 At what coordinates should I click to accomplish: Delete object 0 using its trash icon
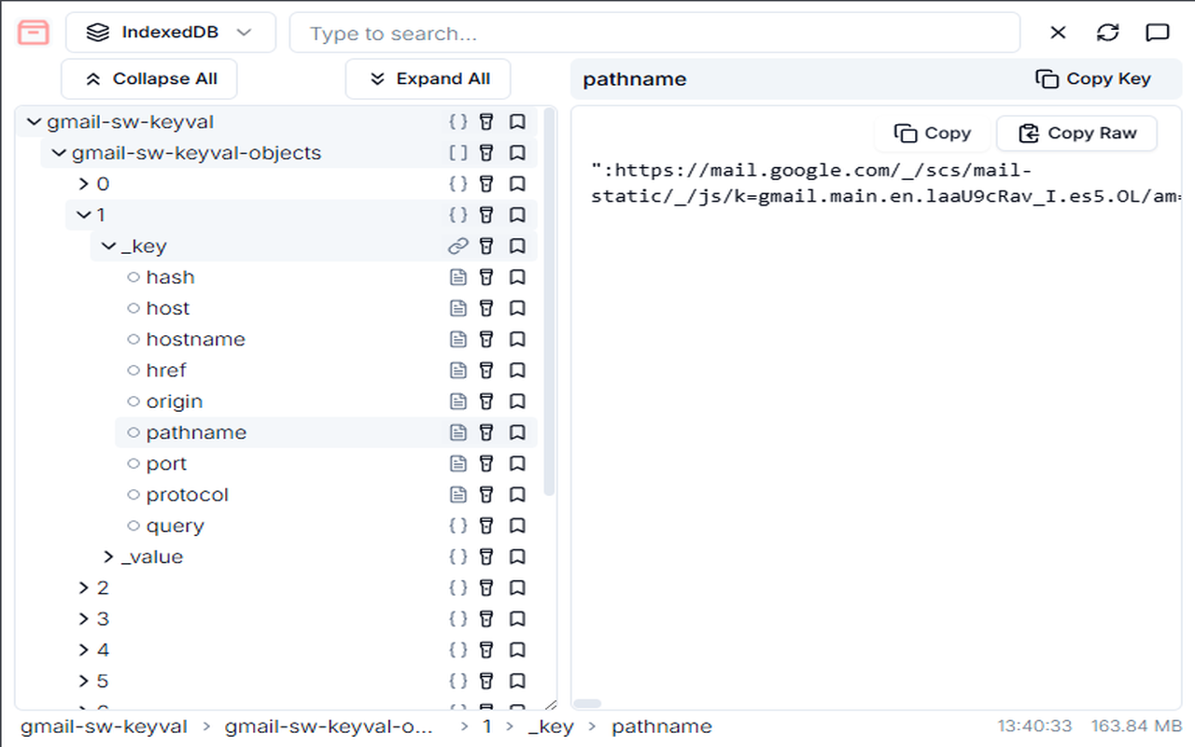[486, 183]
